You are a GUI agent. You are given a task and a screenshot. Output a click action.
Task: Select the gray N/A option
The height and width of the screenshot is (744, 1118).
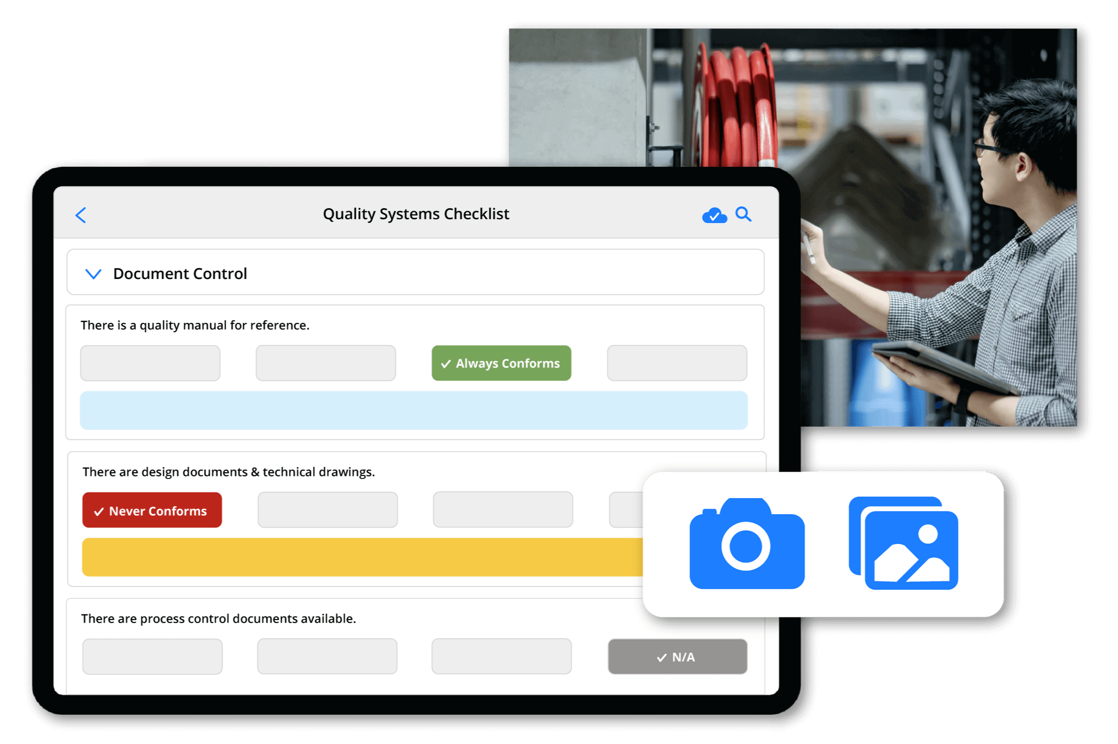click(x=677, y=657)
